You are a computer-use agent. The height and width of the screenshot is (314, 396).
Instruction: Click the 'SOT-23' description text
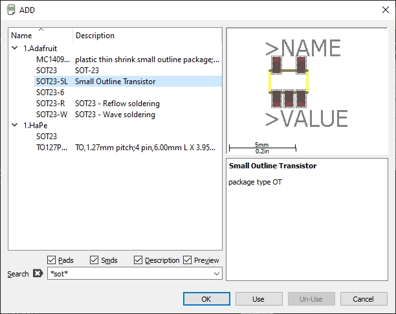pos(87,71)
